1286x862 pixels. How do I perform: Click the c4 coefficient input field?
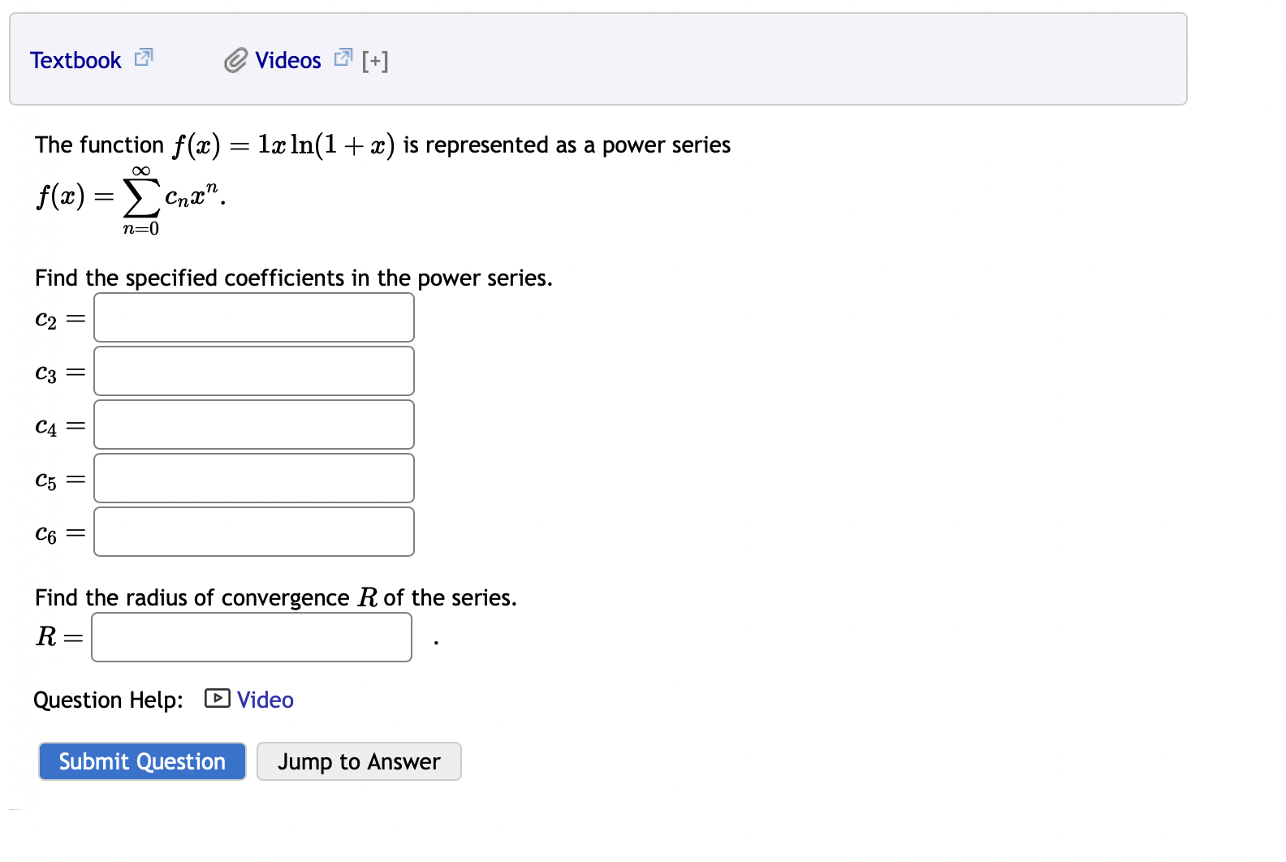[253, 424]
